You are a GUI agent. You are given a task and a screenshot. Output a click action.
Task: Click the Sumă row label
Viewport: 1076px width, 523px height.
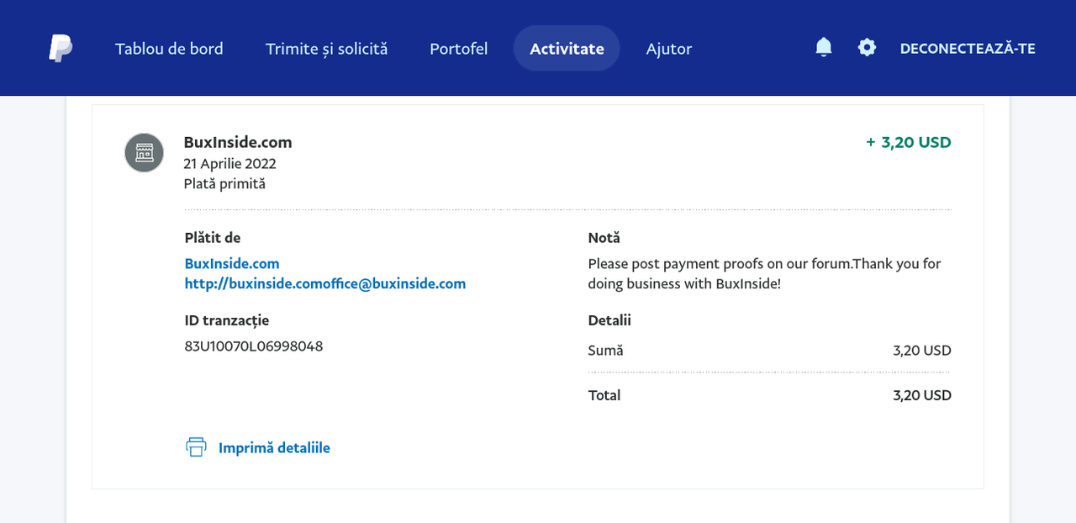(x=606, y=351)
